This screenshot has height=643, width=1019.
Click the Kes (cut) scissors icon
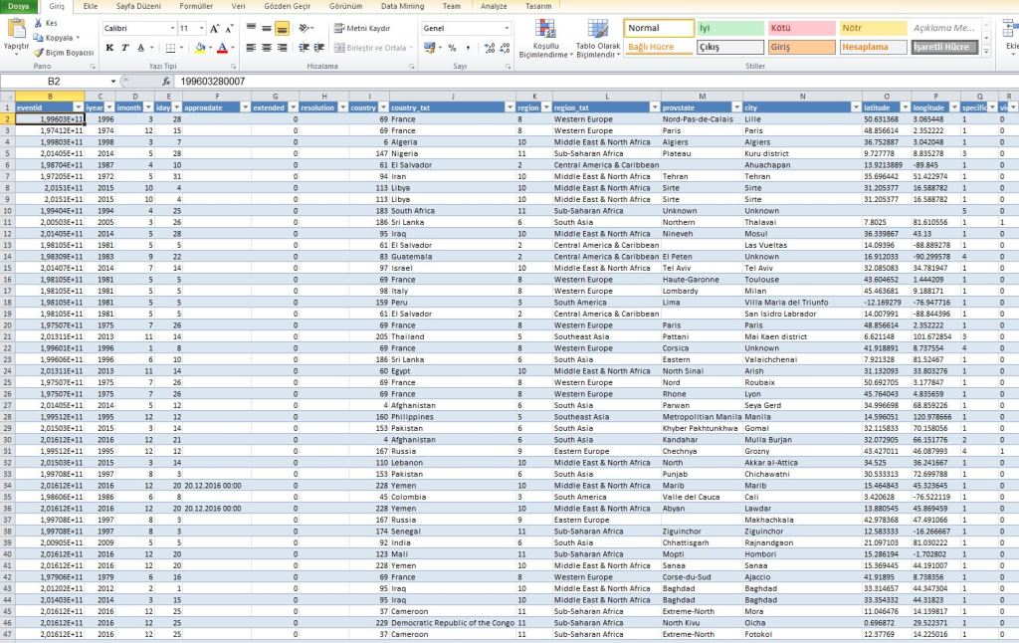click(x=38, y=23)
